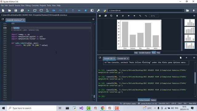Debug step return arrow icon

coord(73,10)
